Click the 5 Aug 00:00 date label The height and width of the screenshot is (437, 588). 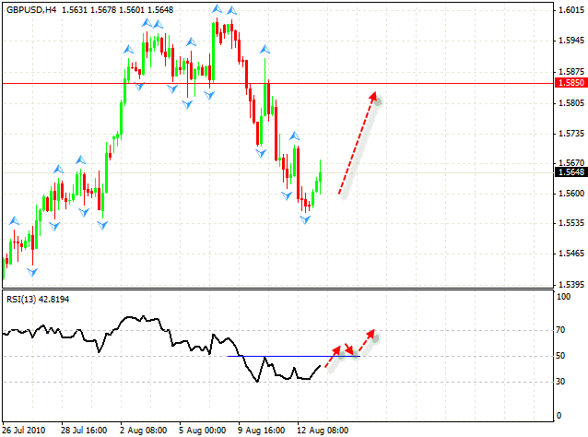(202, 431)
